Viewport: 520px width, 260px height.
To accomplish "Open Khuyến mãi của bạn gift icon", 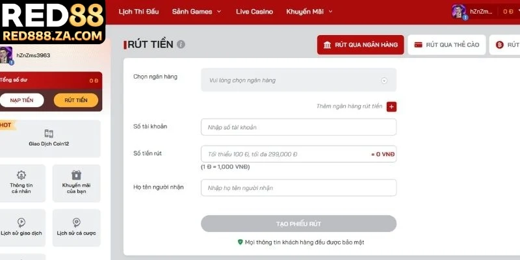I will click(76, 175).
